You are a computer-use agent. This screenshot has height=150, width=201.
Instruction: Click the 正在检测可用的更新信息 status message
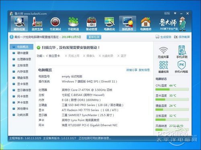(x=95, y=138)
